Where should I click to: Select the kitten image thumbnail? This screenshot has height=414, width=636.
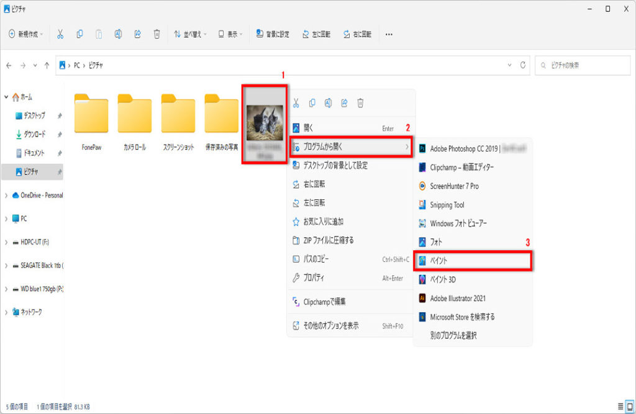(x=265, y=123)
